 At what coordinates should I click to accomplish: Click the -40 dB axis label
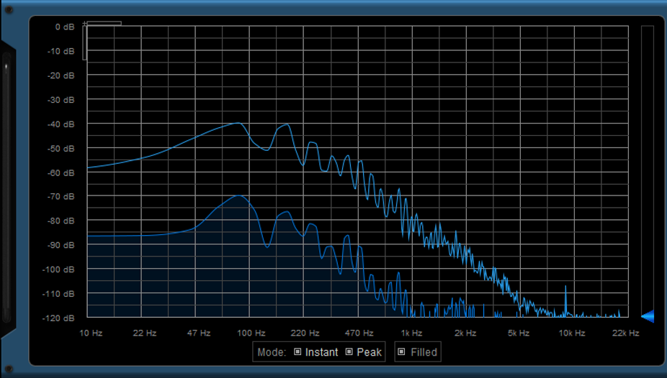pyautogui.click(x=61, y=124)
